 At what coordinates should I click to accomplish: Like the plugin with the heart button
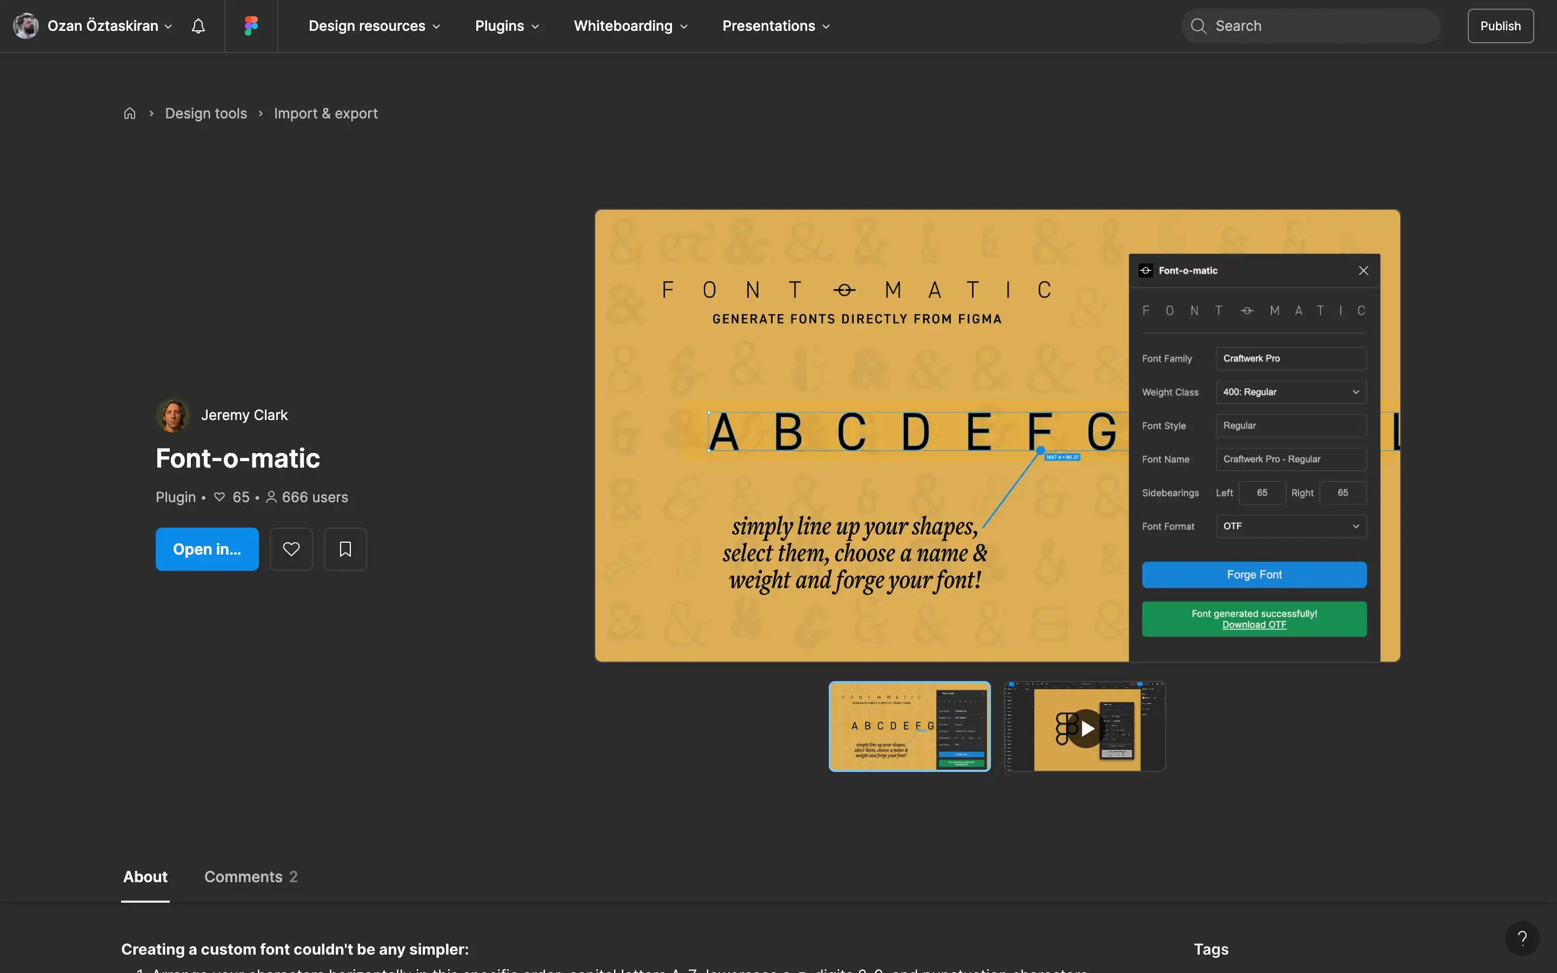(x=291, y=549)
